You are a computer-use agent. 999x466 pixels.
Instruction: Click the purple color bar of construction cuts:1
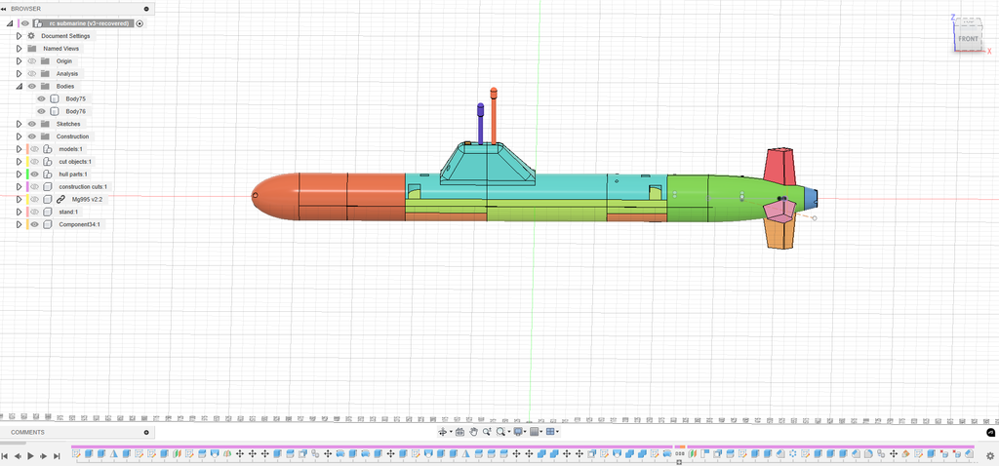click(27, 186)
